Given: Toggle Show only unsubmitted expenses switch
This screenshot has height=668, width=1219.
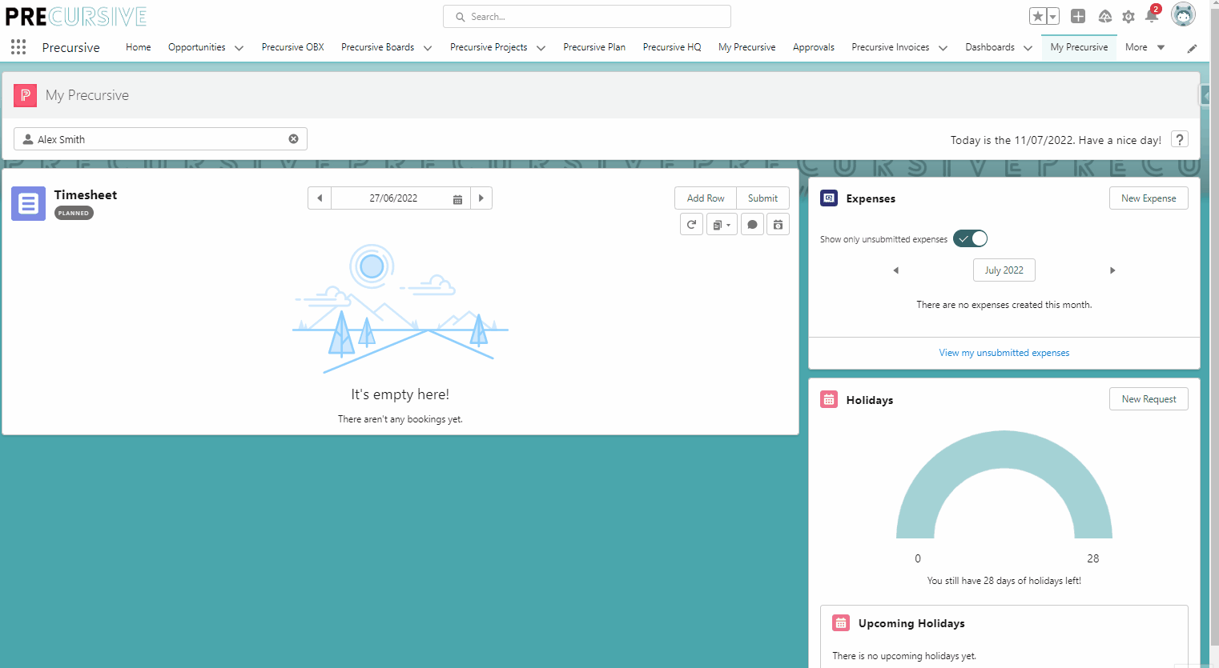Looking at the screenshot, I should [970, 238].
